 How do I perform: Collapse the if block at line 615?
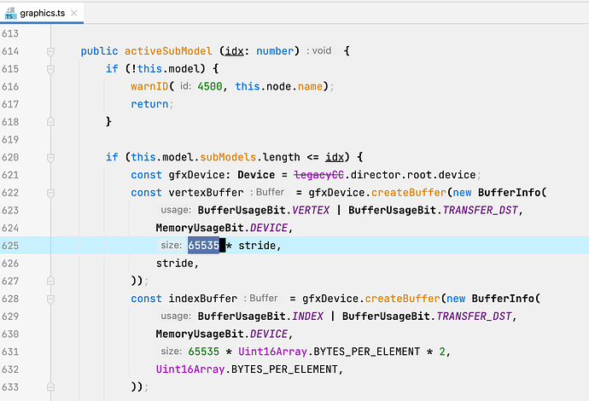(50, 69)
